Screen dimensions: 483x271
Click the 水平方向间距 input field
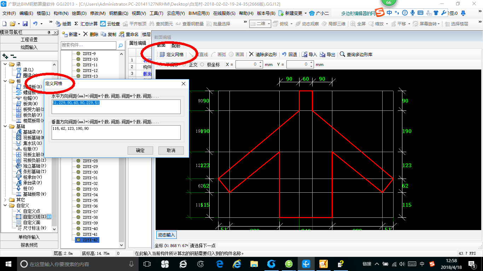tap(116, 107)
